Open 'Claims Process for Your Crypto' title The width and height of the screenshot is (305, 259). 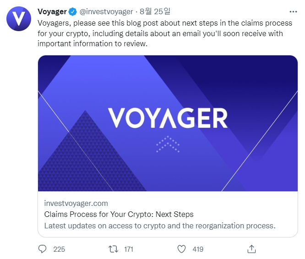pyautogui.click(x=119, y=214)
